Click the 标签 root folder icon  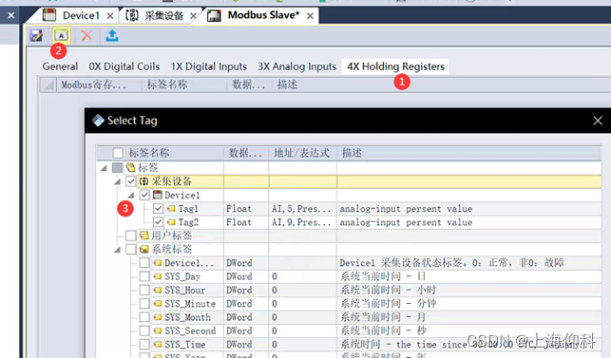pos(130,168)
